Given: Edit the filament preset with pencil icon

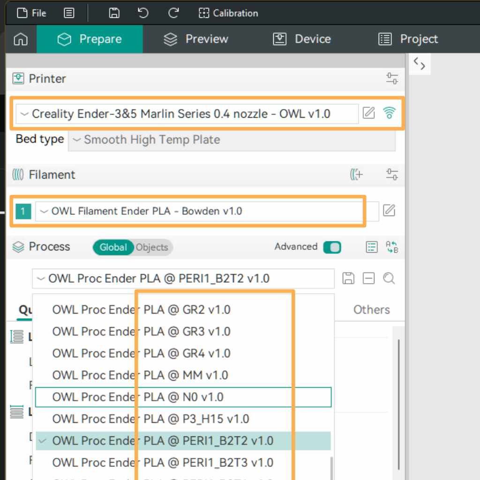Looking at the screenshot, I should pos(389,210).
